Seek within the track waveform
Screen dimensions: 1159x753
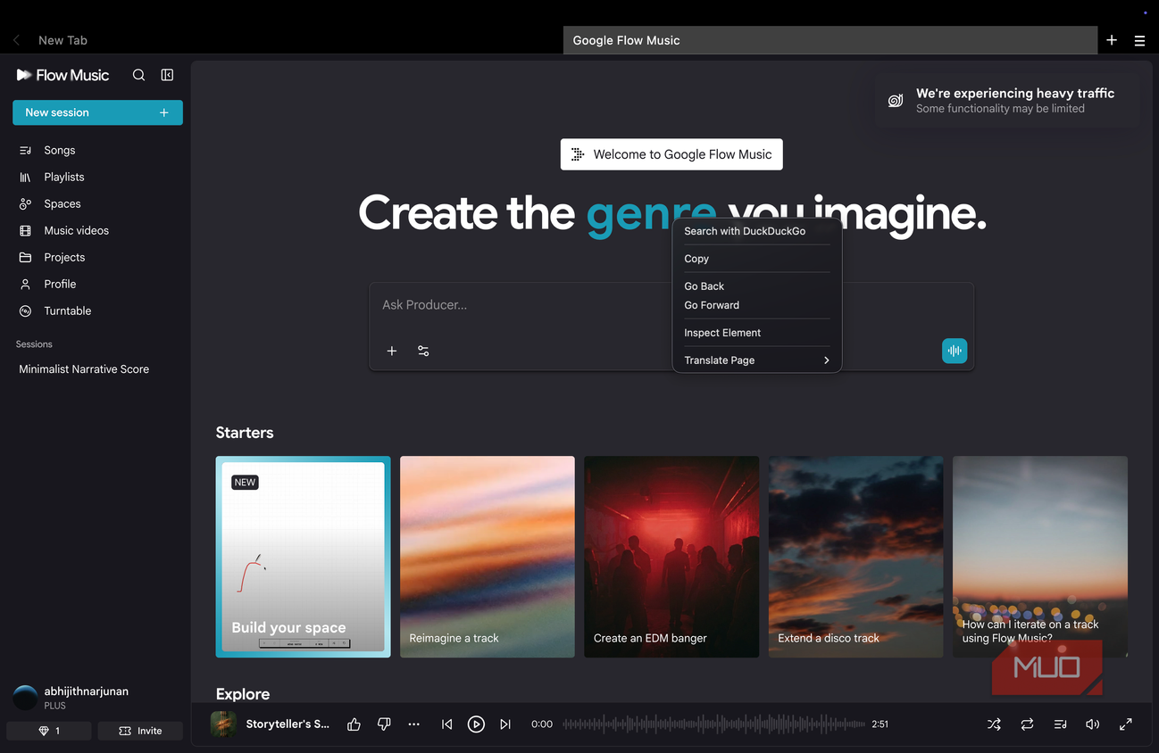pyautogui.click(x=713, y=724)
